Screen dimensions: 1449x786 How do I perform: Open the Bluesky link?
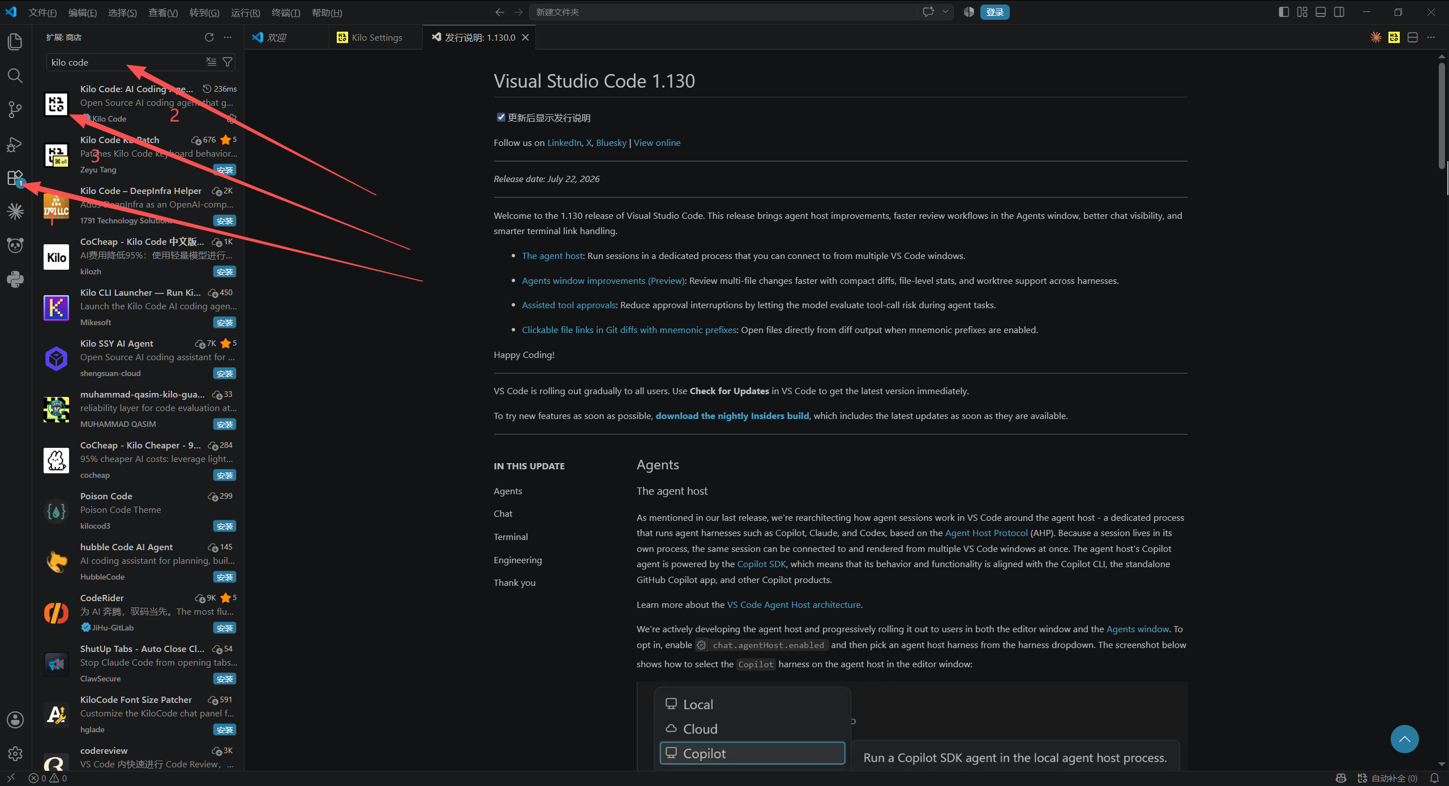pos(611,142)
